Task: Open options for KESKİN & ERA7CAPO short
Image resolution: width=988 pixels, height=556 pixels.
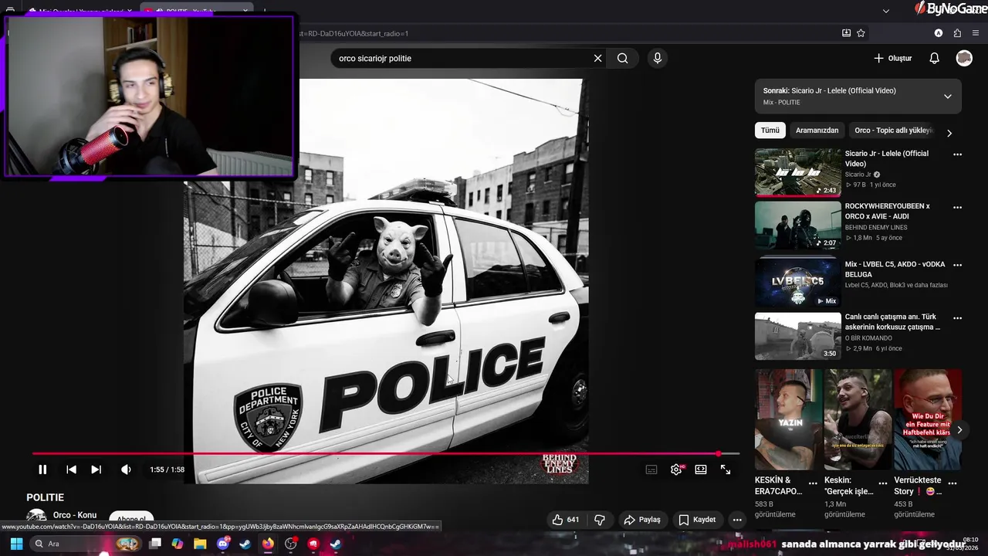Action: [813, 483]
